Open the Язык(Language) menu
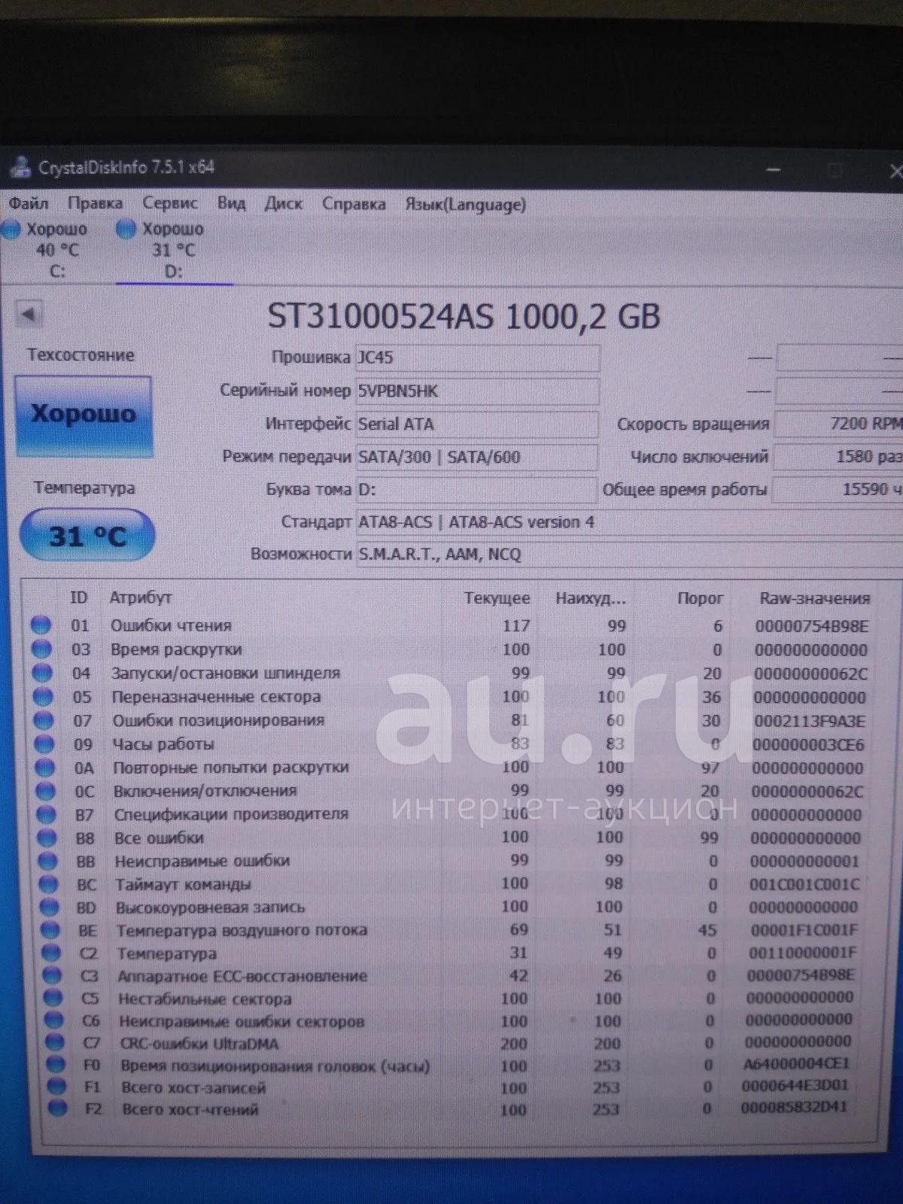Image resolution: width=903 pixels, height=1204 pixels. 465,205
